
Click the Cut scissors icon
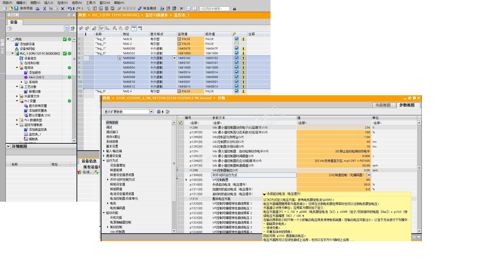click(44, 8)
